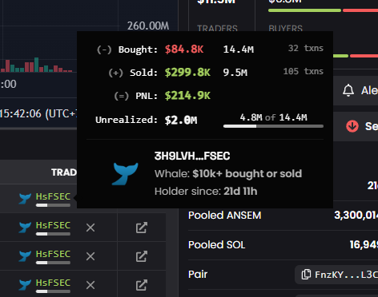Open trader HsFSEC in third row

tap(53, 254)
